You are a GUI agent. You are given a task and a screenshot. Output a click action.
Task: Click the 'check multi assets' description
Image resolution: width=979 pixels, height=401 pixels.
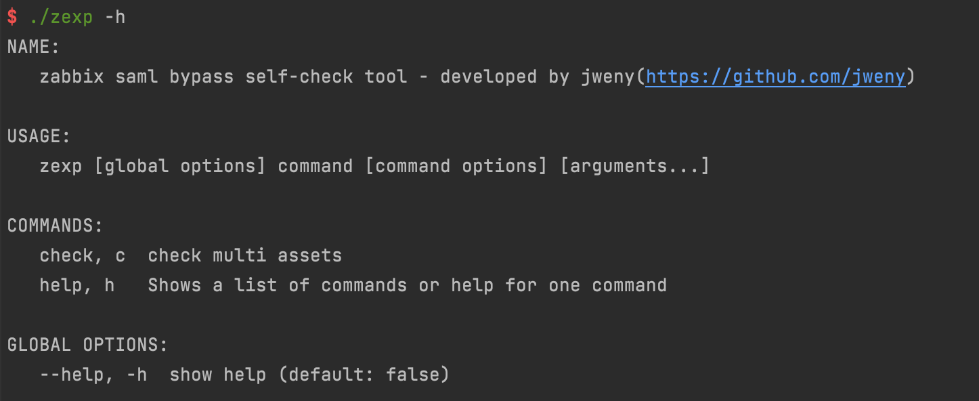(245, 256)
